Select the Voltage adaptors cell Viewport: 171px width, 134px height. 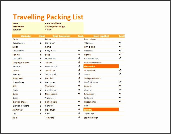pos(92,78)
